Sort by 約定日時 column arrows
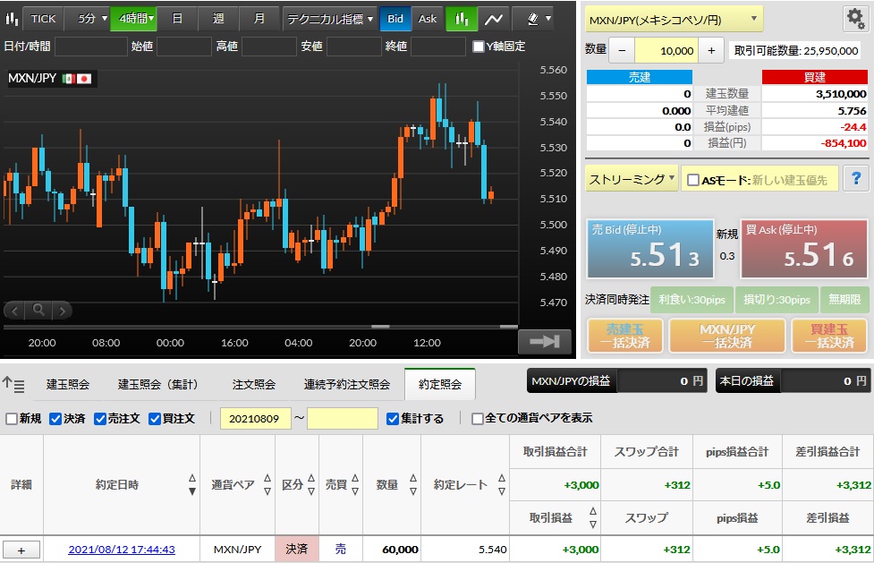 tap(191, 484)
